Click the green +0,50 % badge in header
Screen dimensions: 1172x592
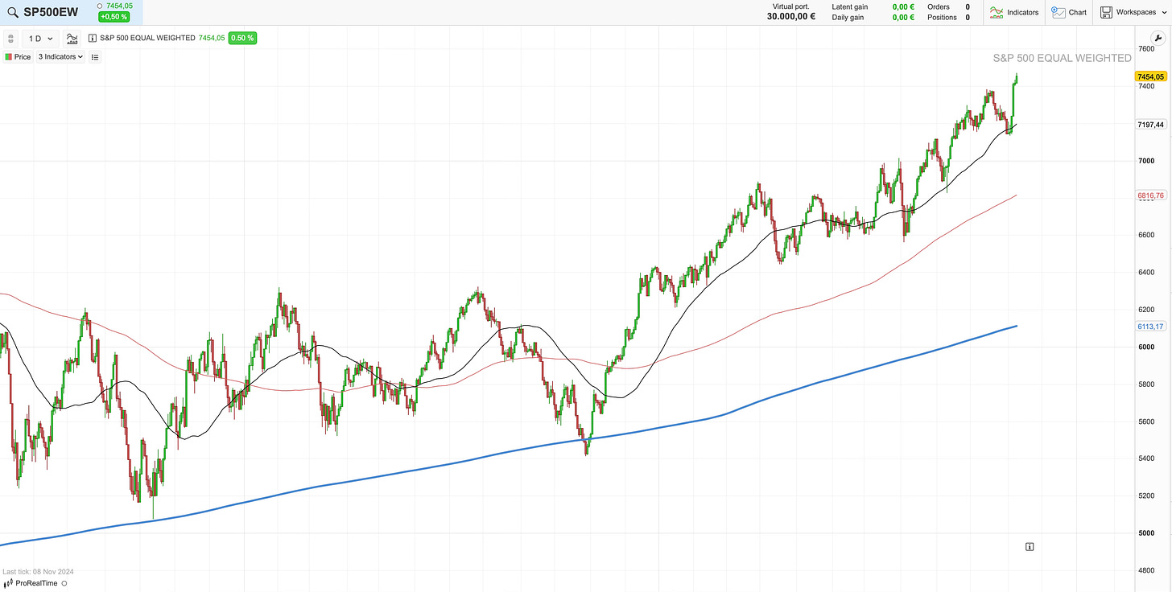[x=113, y=17]
